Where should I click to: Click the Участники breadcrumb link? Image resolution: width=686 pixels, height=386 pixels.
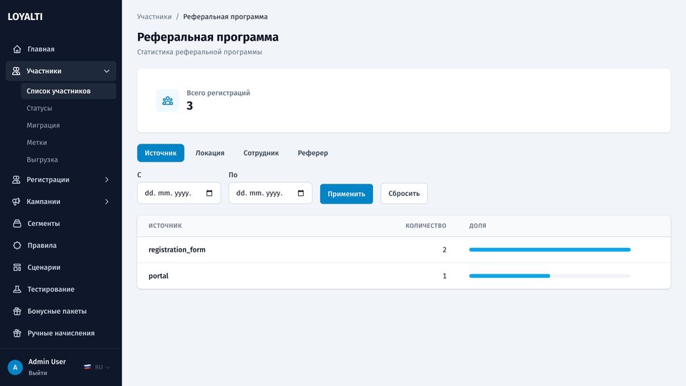(x=154, y=16)
